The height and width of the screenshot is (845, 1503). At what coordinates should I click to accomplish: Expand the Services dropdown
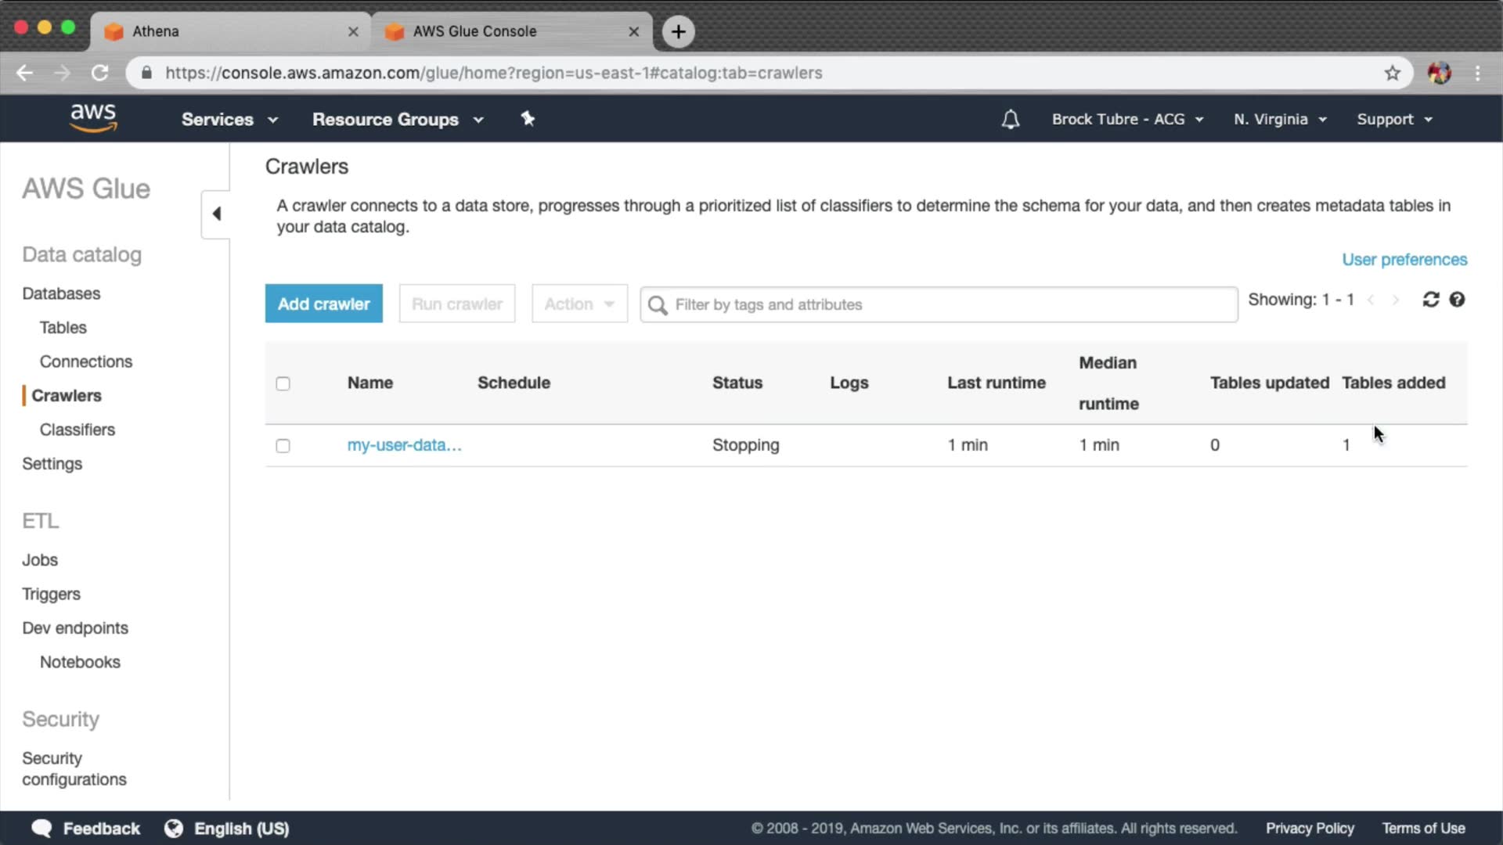229,120
